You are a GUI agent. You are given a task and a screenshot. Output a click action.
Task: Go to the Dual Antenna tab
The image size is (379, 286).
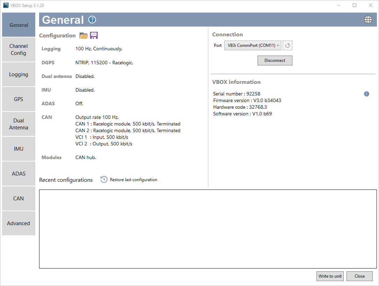click(18, 124)
